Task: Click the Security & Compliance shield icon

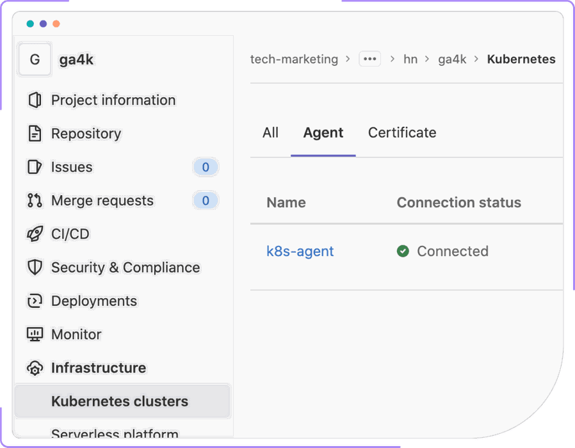Action: pos(35,268)
